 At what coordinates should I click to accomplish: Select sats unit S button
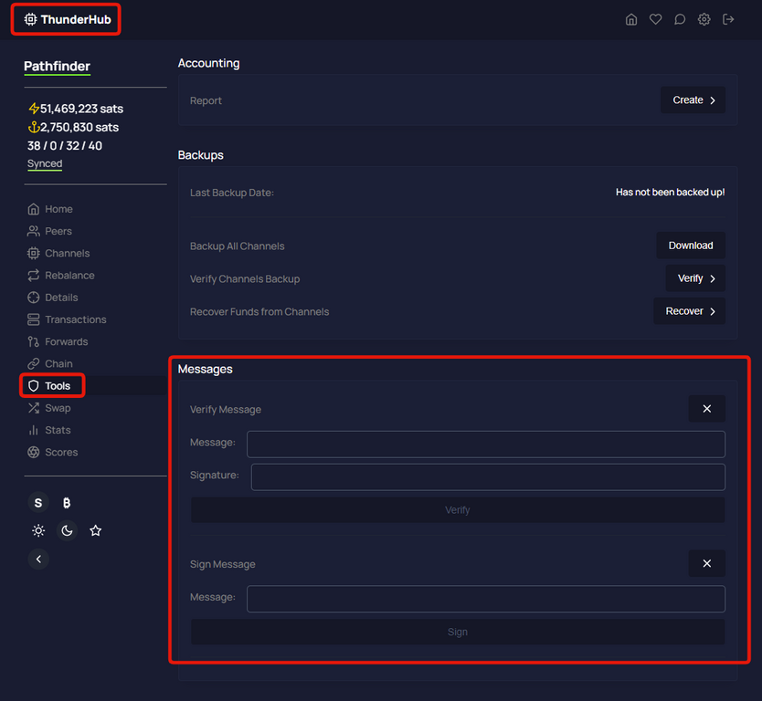pos(38,503)
